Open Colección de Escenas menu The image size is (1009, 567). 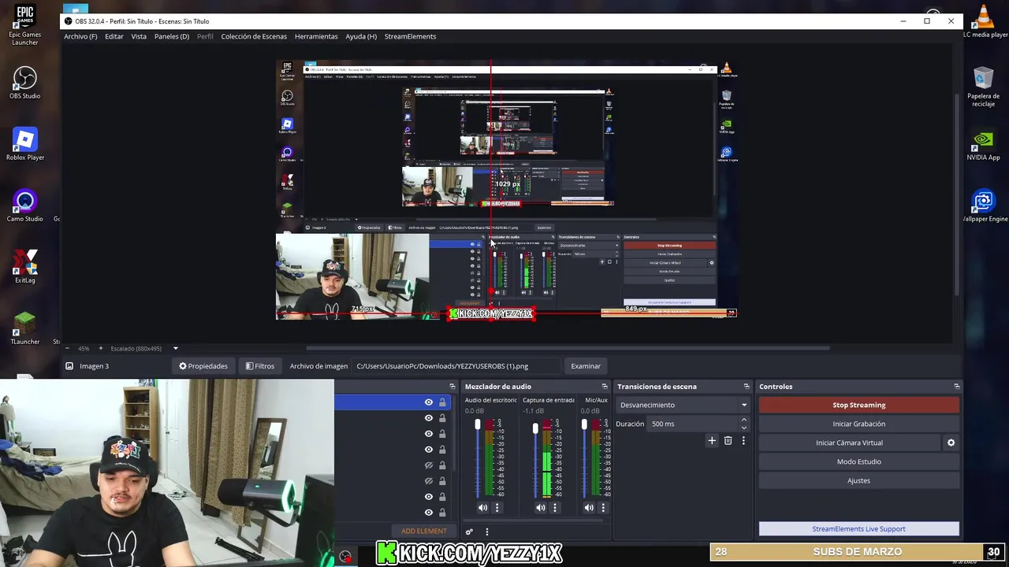254,36
